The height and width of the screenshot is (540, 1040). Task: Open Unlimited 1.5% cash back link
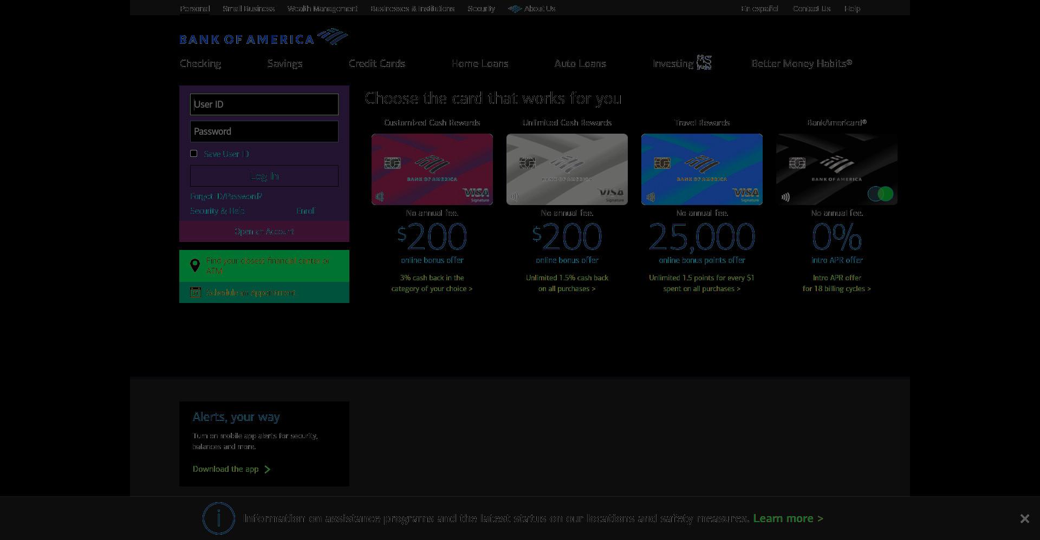567,283
